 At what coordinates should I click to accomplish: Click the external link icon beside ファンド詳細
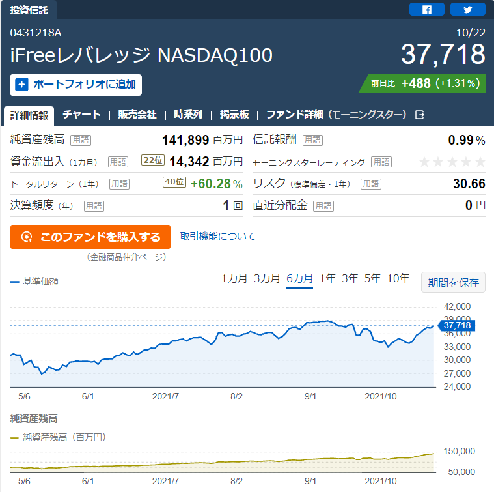(420, 115)
